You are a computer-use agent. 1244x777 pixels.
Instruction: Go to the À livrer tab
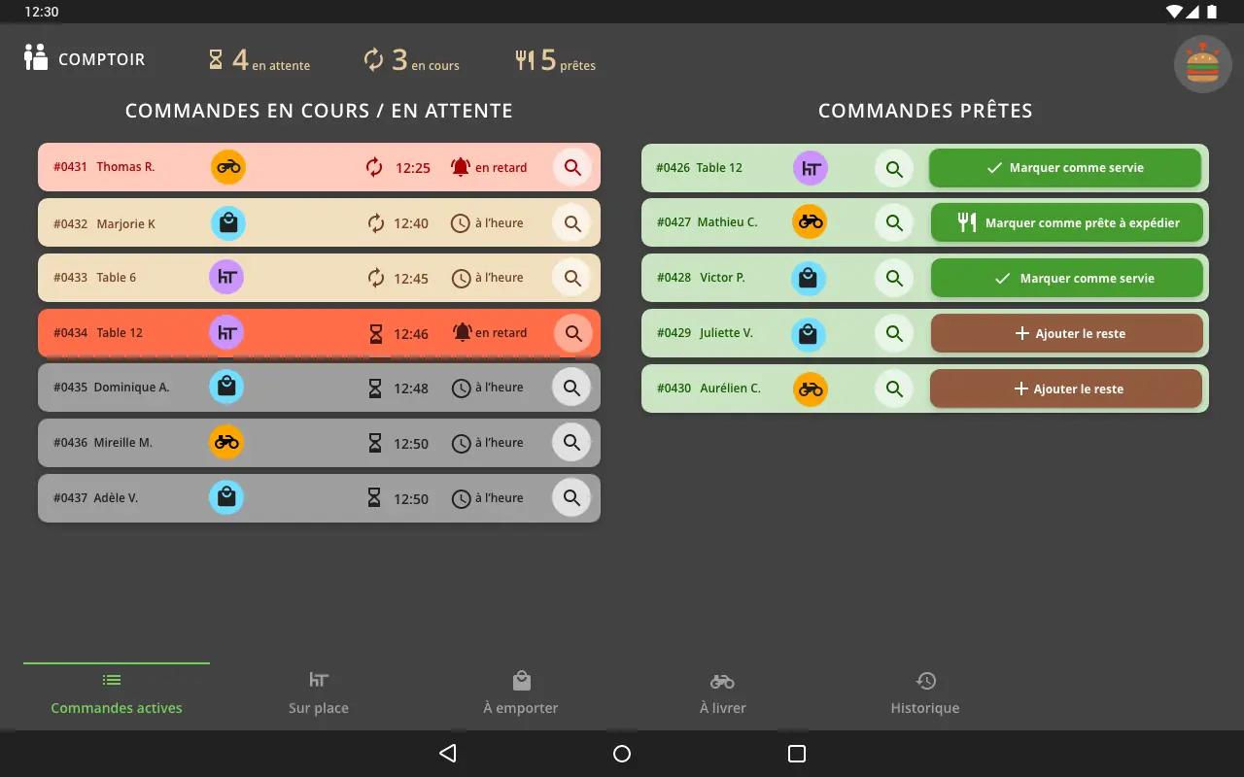(x=723, y=695)
